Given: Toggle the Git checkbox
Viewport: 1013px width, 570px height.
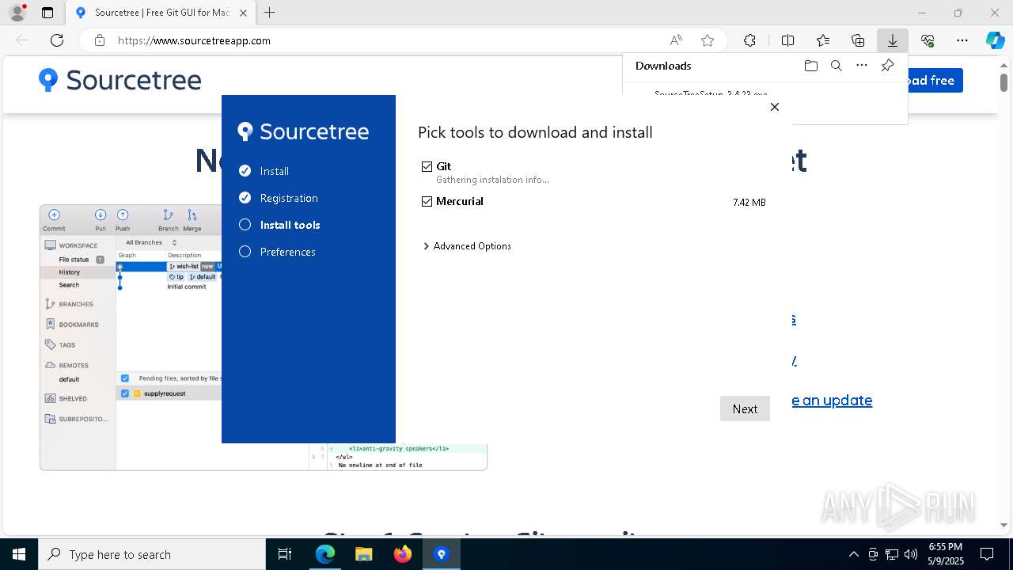Looking at the screenshot, I should pyautogui.click(x=427, y=166).
